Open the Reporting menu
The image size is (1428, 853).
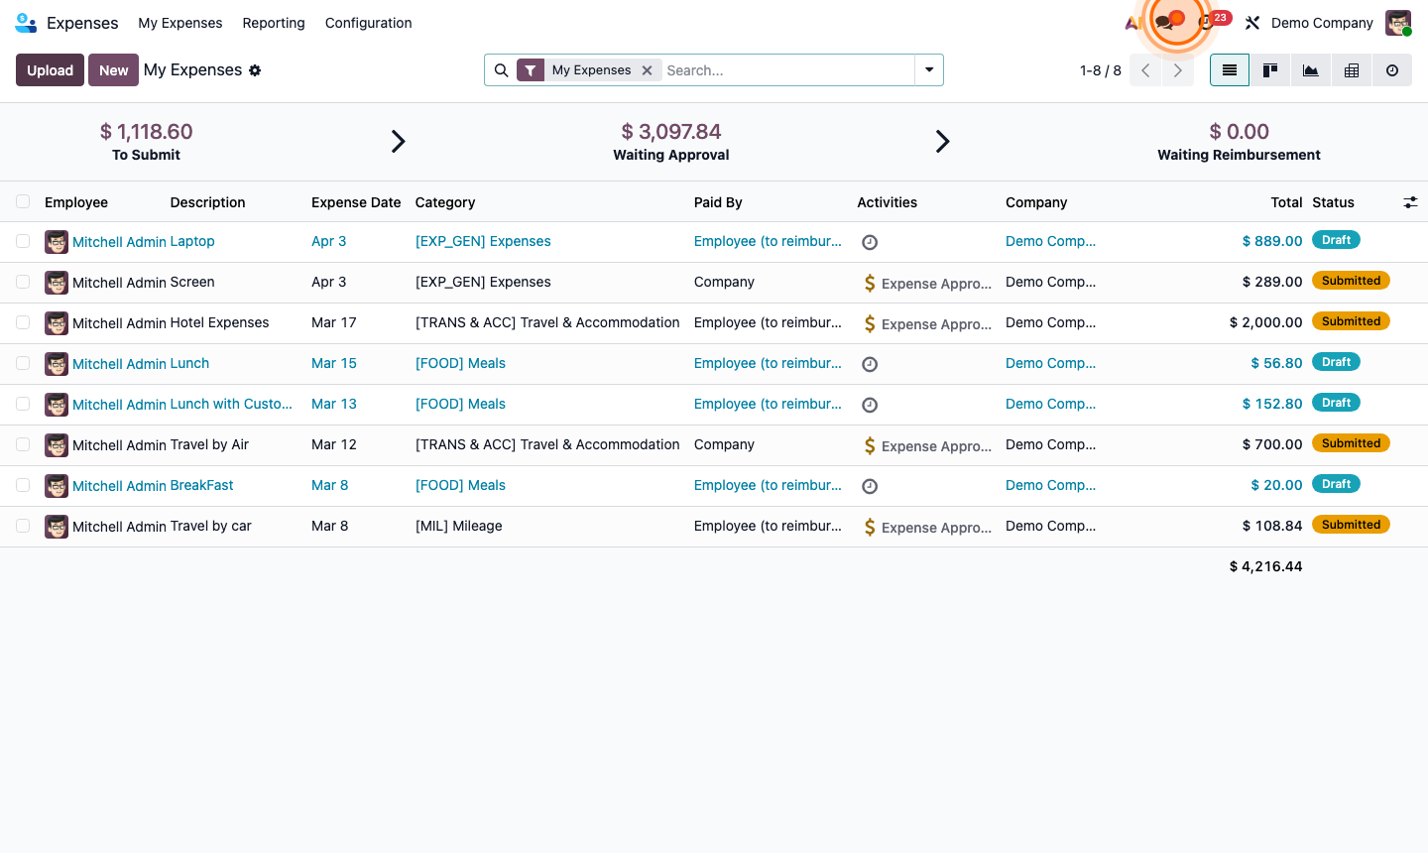click(274, 23)
